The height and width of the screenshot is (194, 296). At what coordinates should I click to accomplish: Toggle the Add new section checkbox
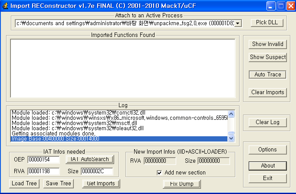click(x=160, y=173)
